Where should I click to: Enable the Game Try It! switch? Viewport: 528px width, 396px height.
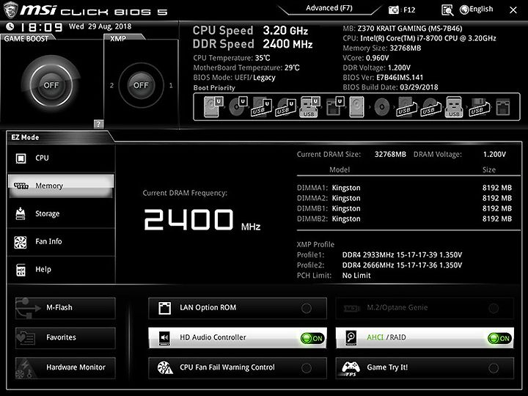click(x=494, y=367)
